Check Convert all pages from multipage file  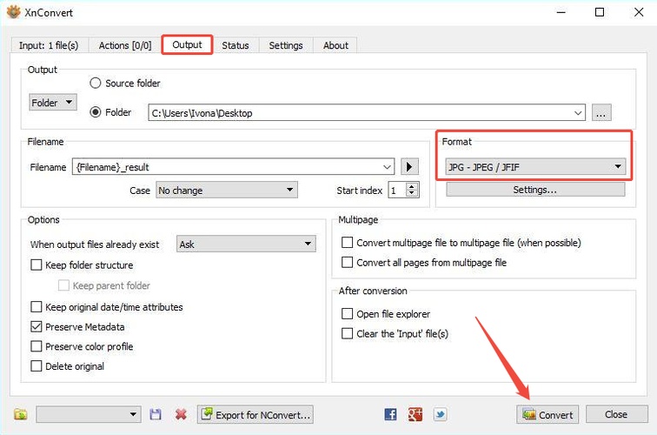pos(347,262)
